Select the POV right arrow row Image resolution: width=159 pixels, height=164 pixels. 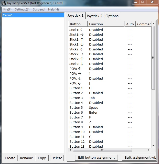click(x=110, y=74)
